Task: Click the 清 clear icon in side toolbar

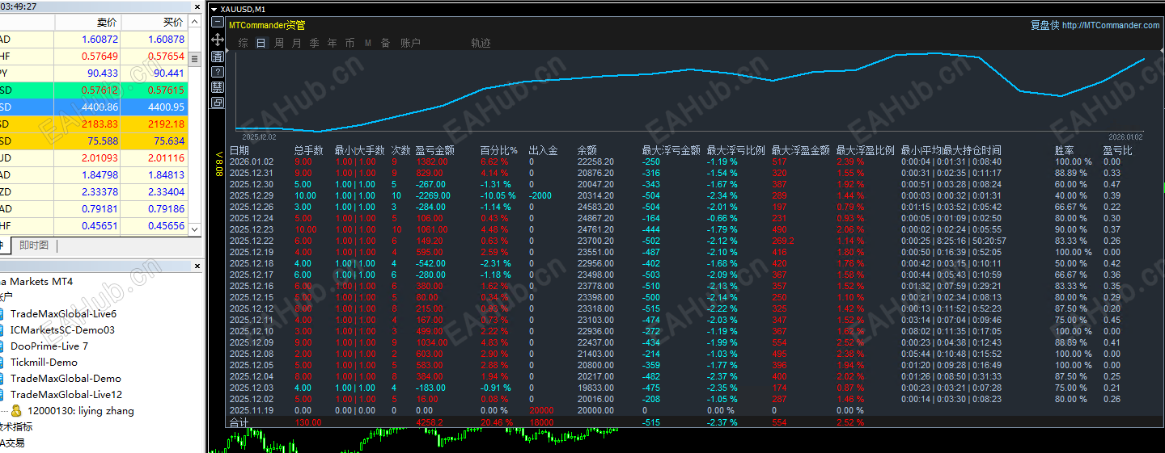Action: click(218, 57)
